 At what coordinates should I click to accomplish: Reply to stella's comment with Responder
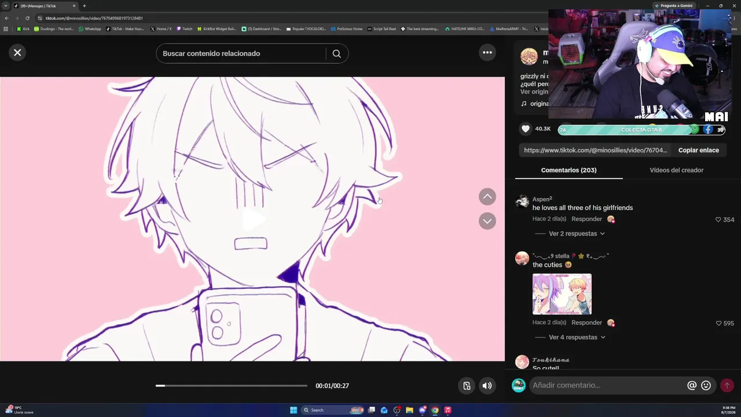(586, 323)
